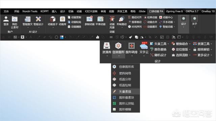Click the blue-white color square icon
This screenshot has width=216, height=121.
pyautogui.click(x=62, y=37)
